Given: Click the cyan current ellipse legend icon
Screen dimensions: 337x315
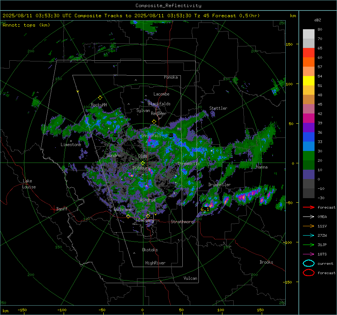Looking at the screenshot, I should click(x=309, y=263).
